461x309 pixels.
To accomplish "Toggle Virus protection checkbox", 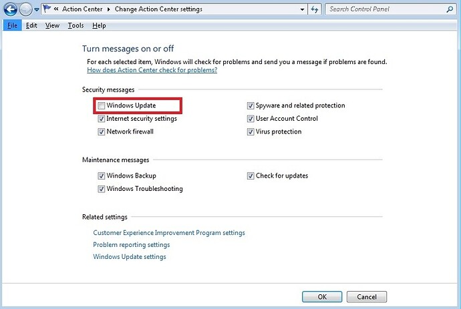I will [251, 131].
